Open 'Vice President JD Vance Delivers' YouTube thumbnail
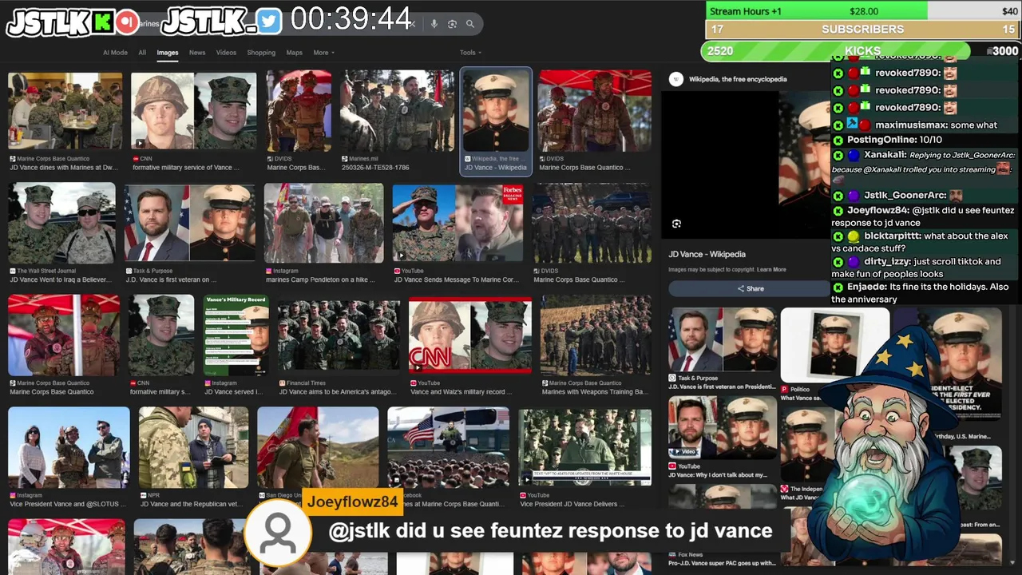The height and width of the screenshot is (575, 1022). click(584, 447)
